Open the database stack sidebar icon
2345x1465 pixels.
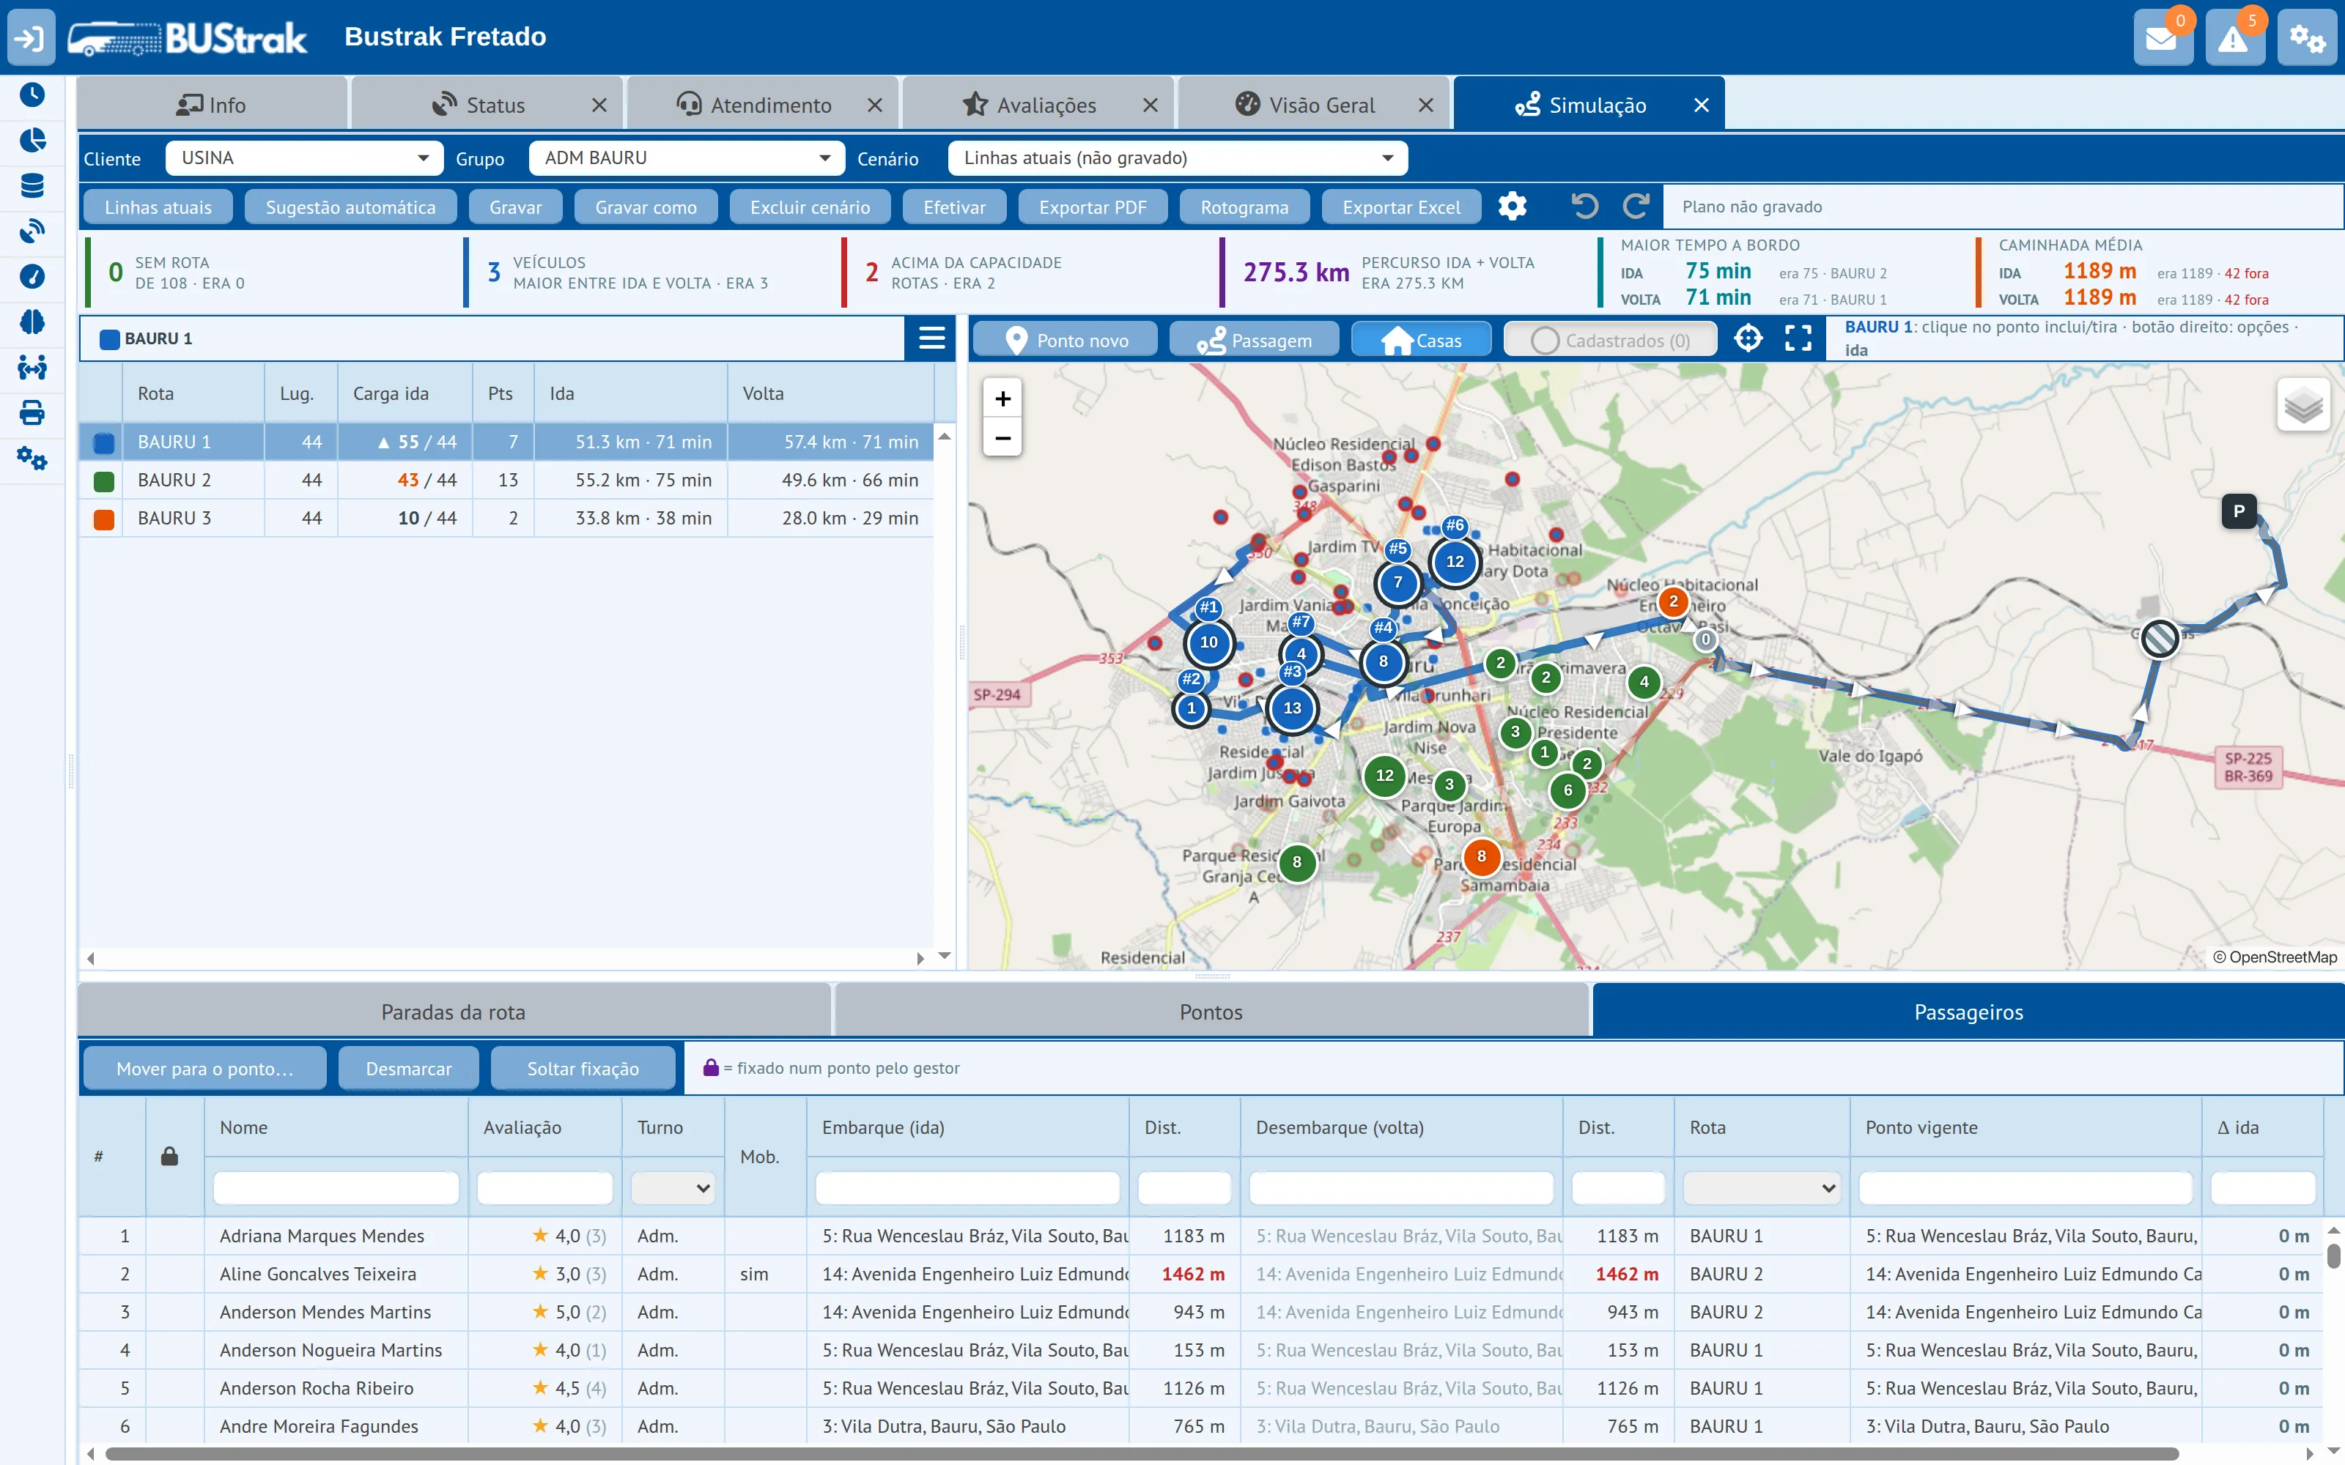32,185
